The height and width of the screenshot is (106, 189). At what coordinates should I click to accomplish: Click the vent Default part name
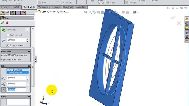pos(55,12)
